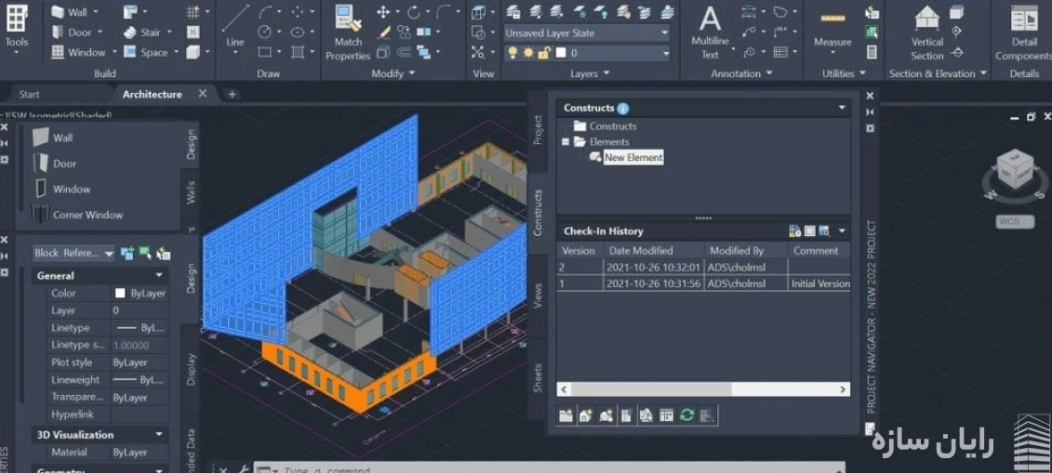Click the refresh icon in Project Navigator
Viewport: 1052px width, 473px height.
(x=686, y=415)
